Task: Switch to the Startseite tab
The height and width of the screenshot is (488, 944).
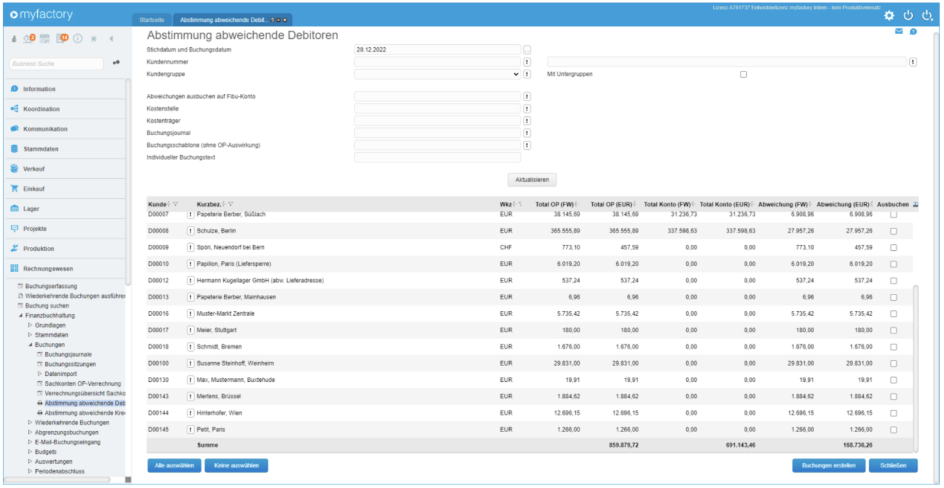Action: [x=152, y=20]
